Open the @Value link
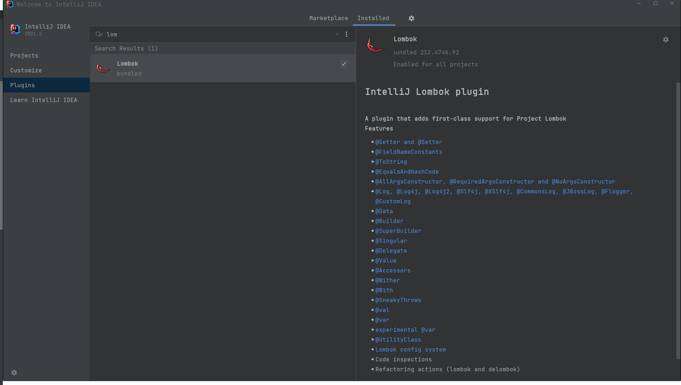 pos(386,261)
